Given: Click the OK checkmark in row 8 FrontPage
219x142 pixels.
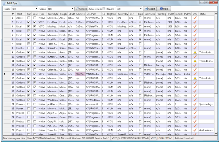Looking at the screenshot, I should [195, 48].
